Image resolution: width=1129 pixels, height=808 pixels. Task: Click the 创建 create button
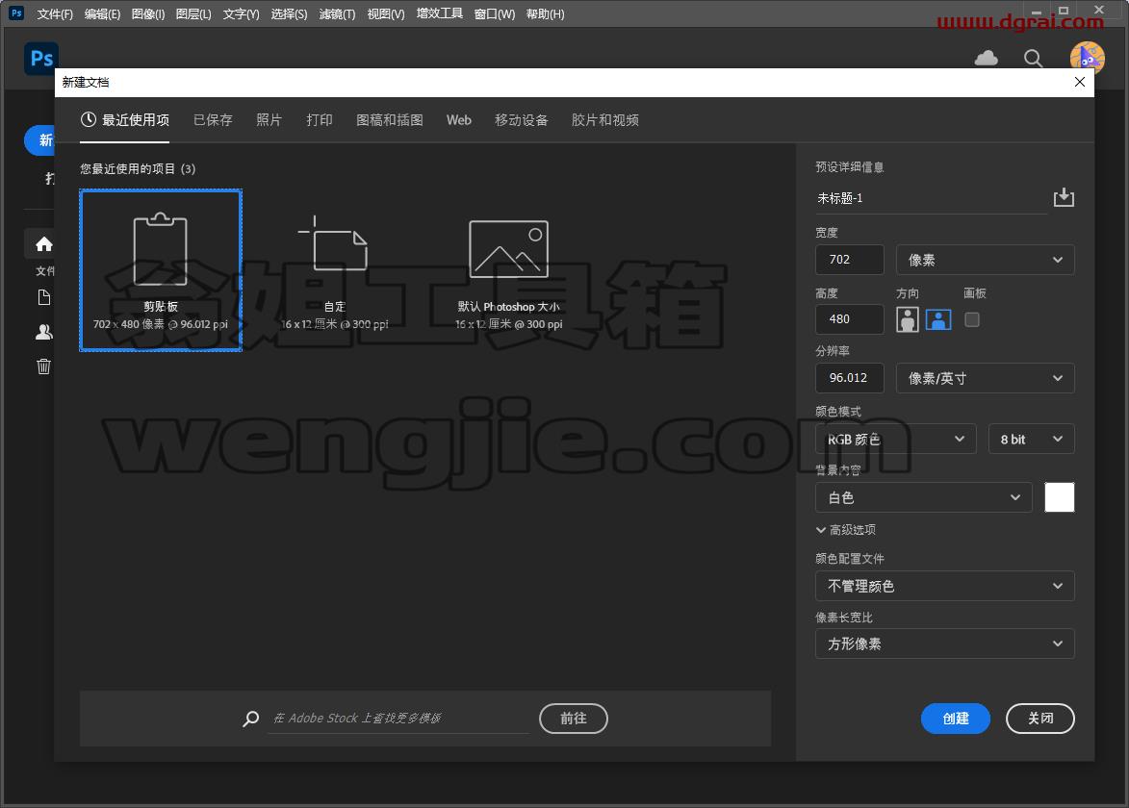(x=956, y=719)
